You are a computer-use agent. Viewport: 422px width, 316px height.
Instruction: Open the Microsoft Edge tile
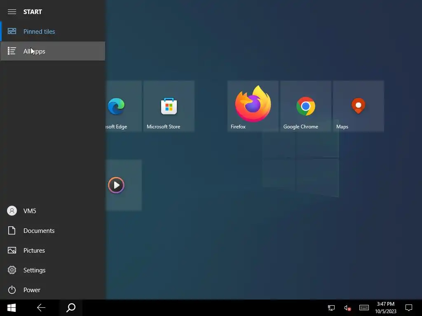(124, 106)
